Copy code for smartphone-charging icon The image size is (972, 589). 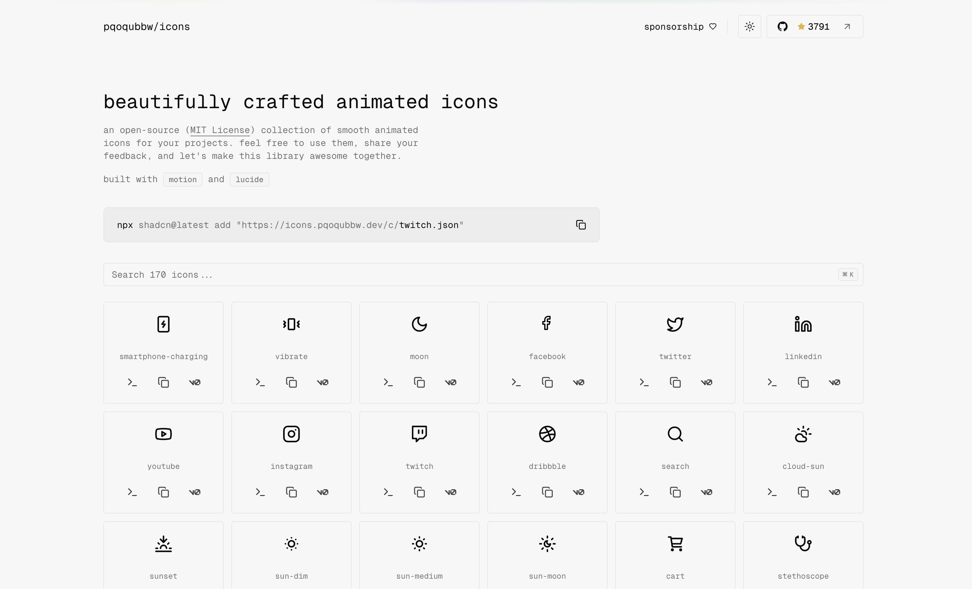click(163, 382)
